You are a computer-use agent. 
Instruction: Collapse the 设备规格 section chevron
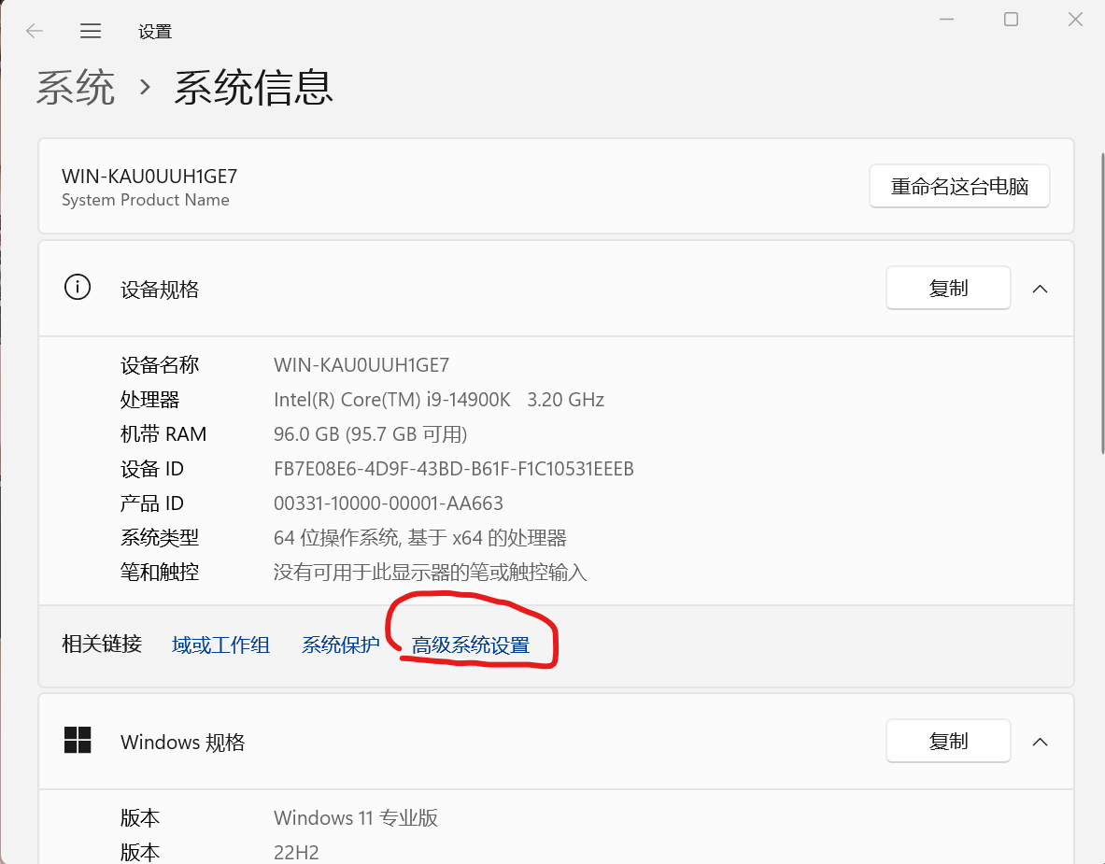(1041, 289)
